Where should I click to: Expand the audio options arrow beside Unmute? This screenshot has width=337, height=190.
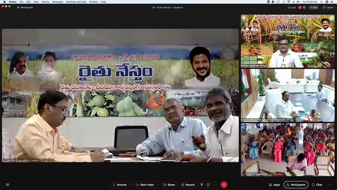129,185
